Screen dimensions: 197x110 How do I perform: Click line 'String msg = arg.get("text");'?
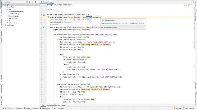[72, 47]
